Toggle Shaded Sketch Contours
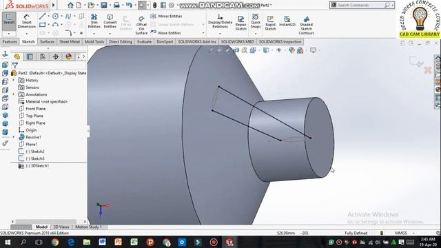This screenshot has height=248, width=441. (x=306, y=25)
